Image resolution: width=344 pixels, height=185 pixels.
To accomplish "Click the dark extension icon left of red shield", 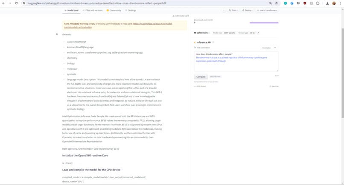I will tap(298, 3).
